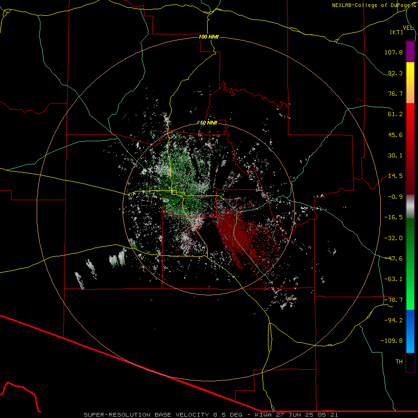418x418 pixels.
Task: Click the blue segment of the color bar
Action: pos(410,331)
